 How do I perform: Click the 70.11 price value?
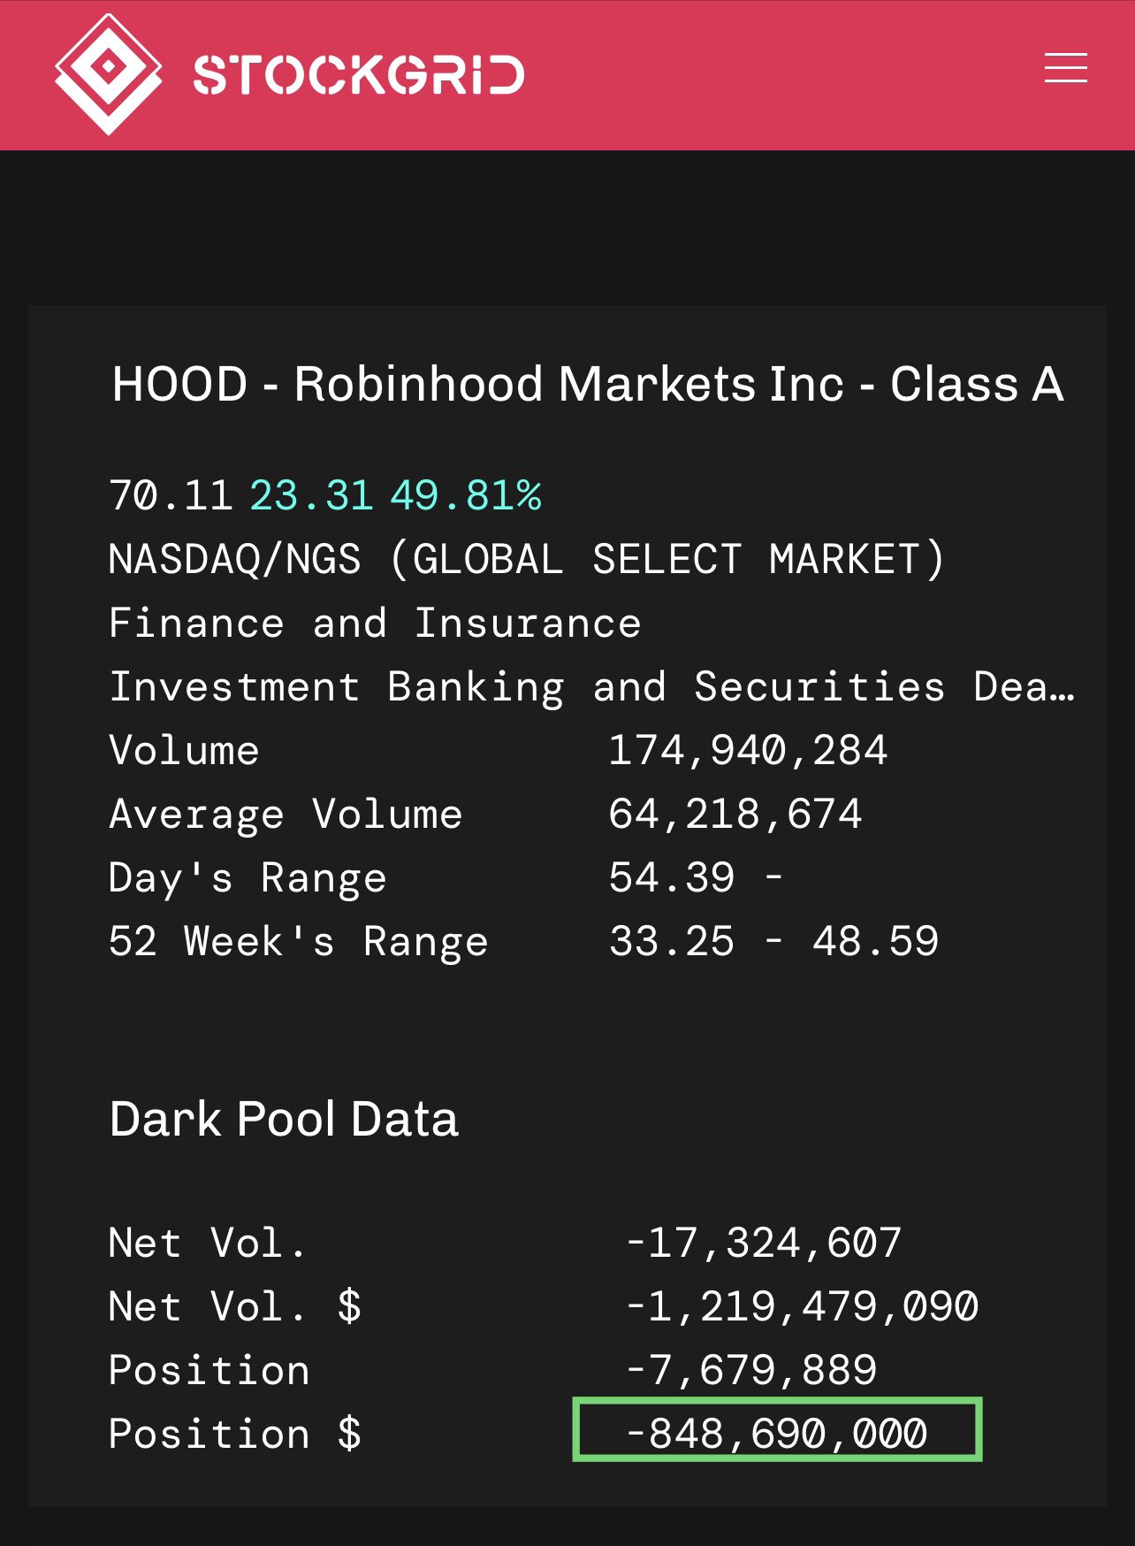pyautogui.click(x=170, y=495)
